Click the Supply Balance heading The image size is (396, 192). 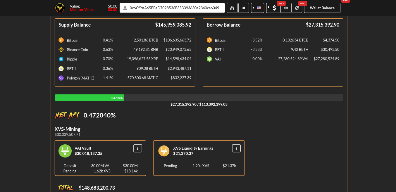(x=75, y=25)
